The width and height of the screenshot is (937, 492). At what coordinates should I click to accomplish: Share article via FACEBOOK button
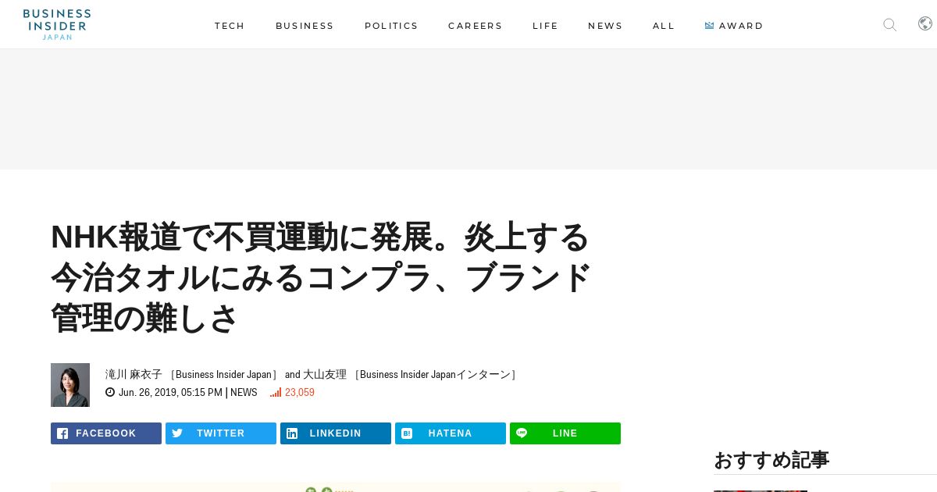pyautogui.click(x=106, y=433)
